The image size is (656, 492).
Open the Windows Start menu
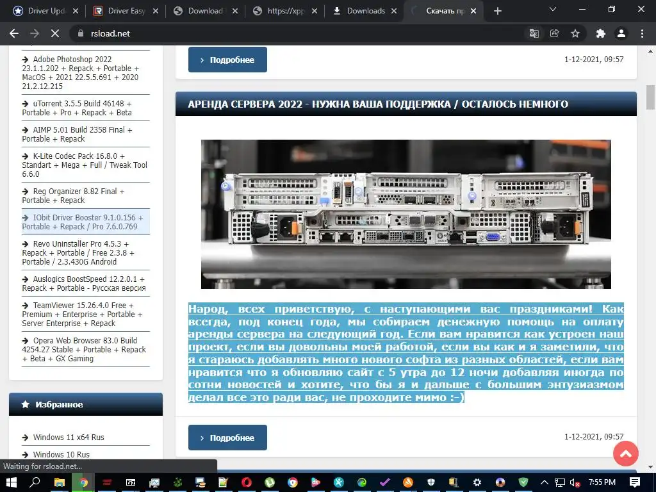click(x=12, y=482)
